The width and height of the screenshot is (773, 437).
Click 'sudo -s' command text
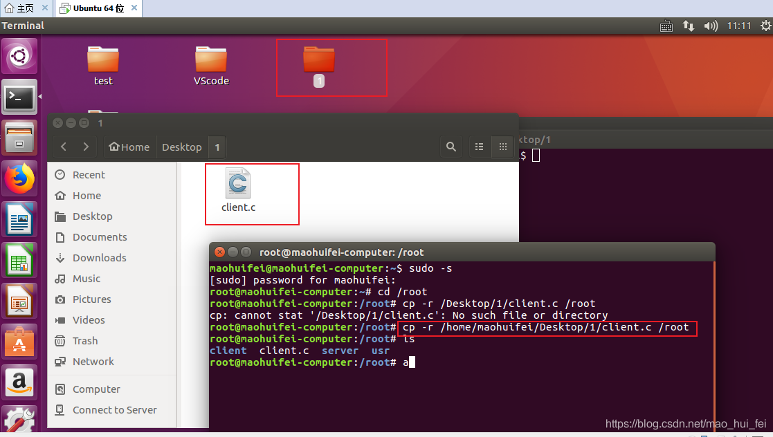coord(430,268)
